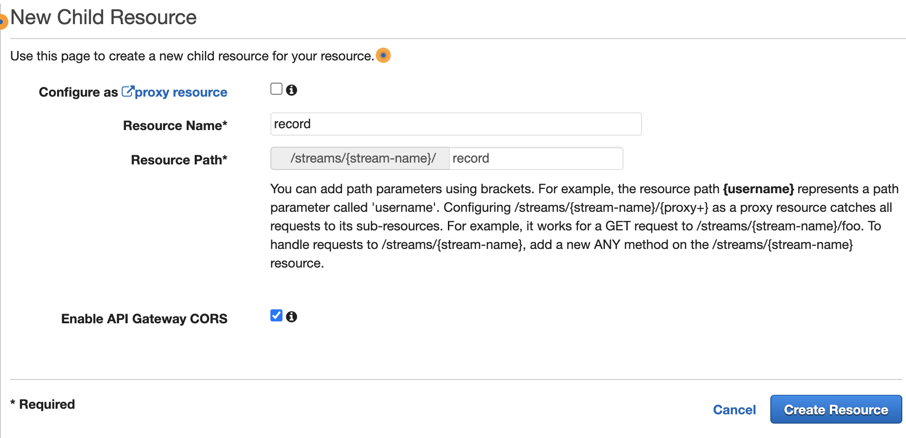The width and height of the screenshot is (906, 438).
Task: Click the orange hint dot after the description
Action: (383, 55)
